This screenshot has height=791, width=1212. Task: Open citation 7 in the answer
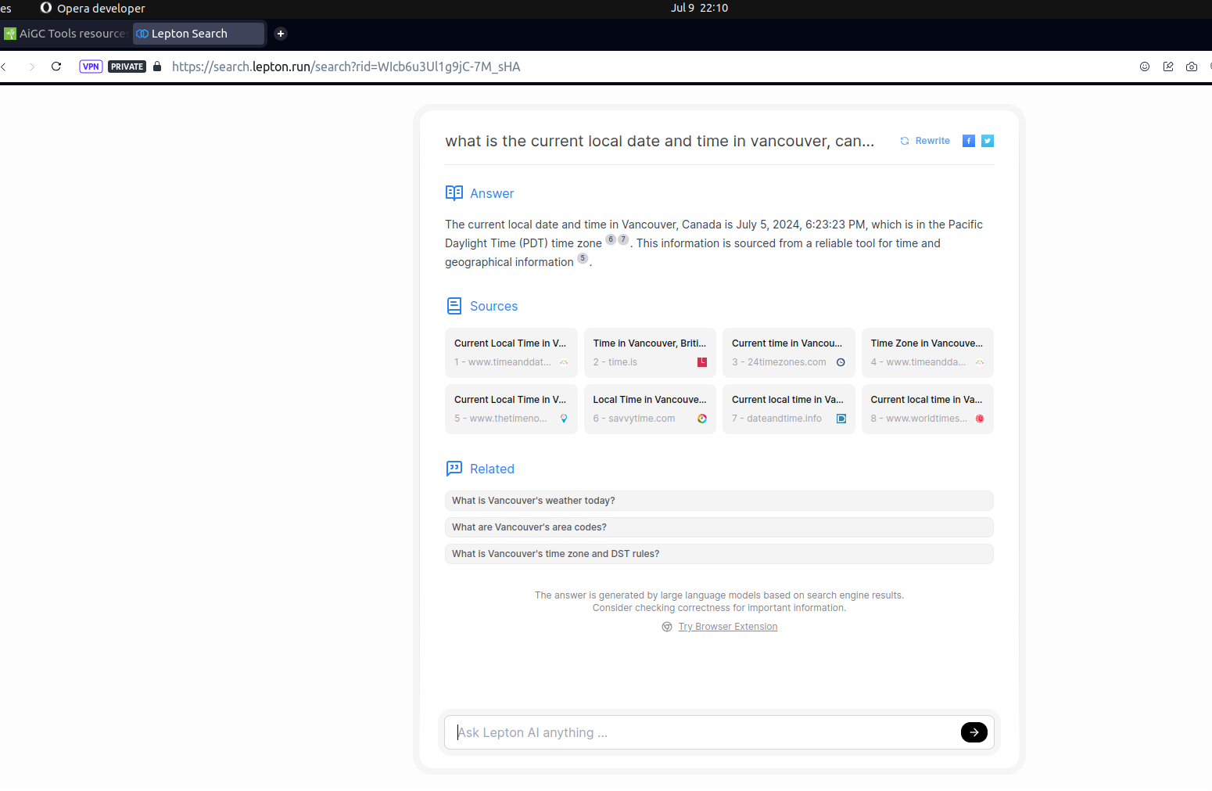point(623,239)
